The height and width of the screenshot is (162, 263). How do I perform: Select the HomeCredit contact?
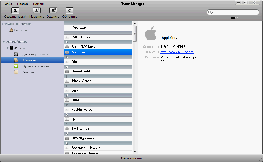(x=81, y=71)
